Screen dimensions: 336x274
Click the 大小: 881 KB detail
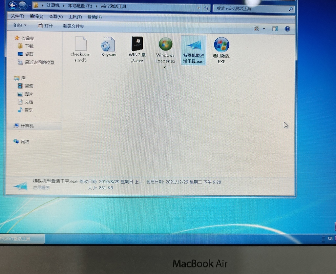[x=100, y=188]
